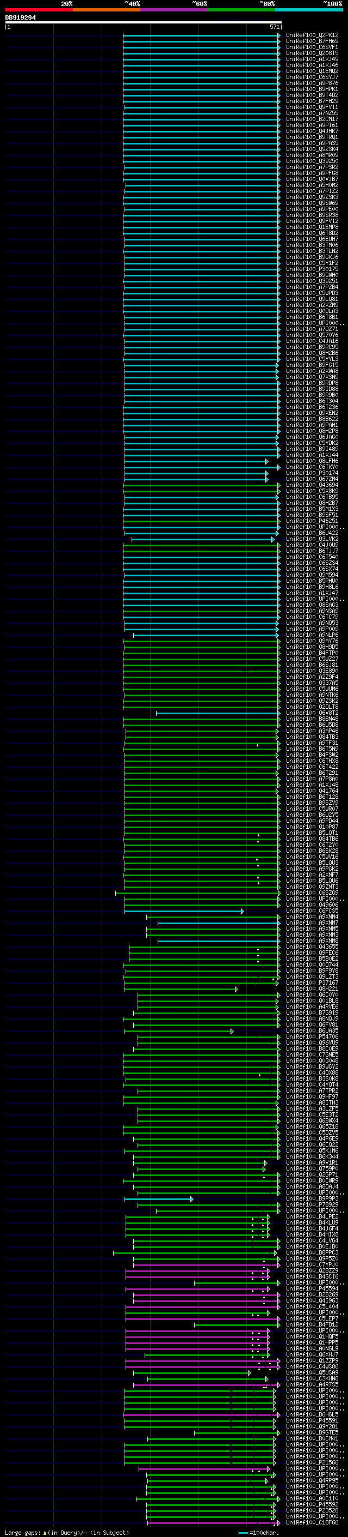
Task: Open hit UniRef100_Q2PK12
Action: [x=312, y=35]
